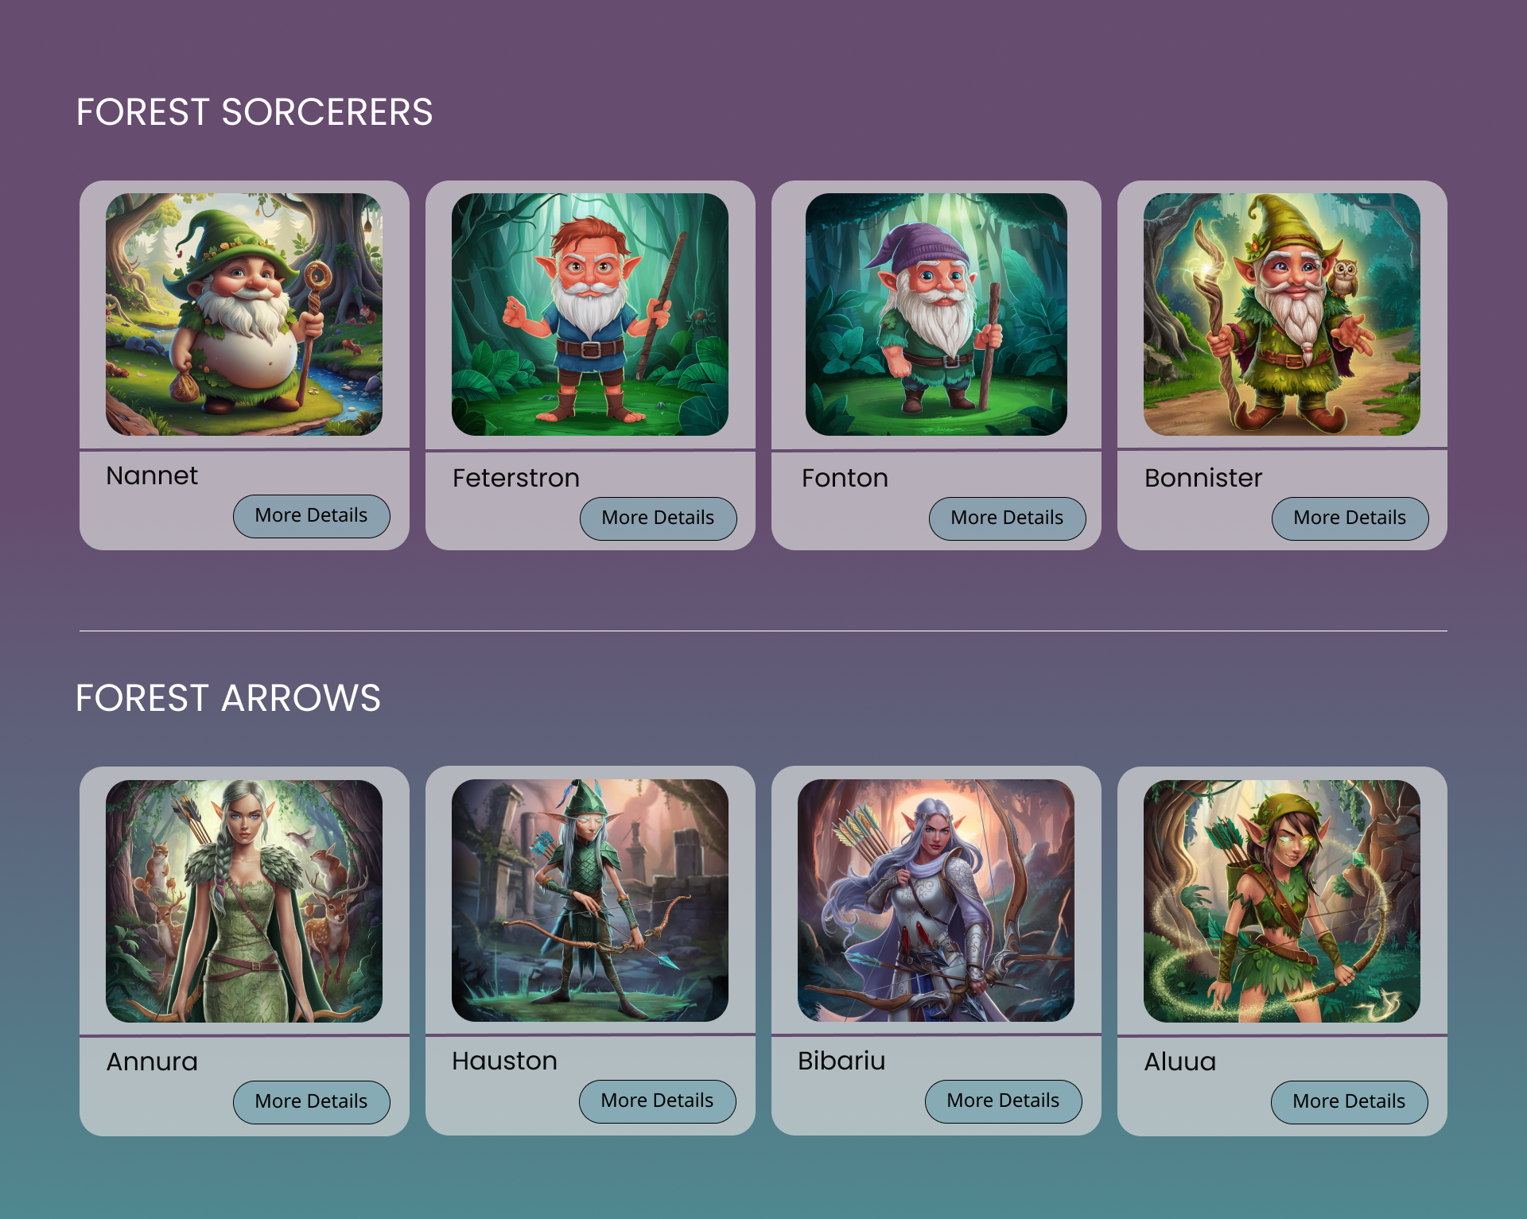Select Bibariu's armored elf archer image

pos(936,900)
